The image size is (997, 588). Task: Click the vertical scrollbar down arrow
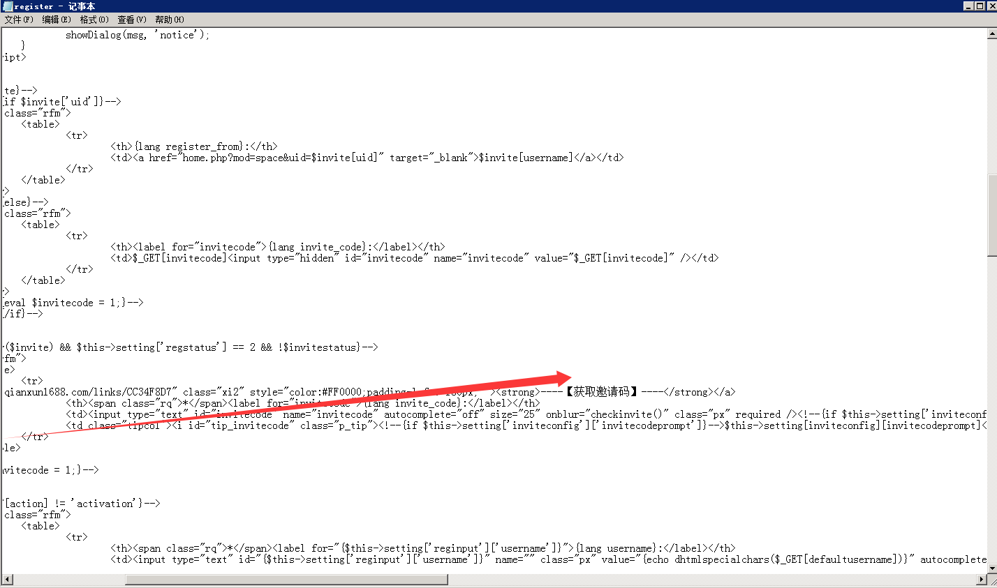pyautogui.click(x=991, y=569)
